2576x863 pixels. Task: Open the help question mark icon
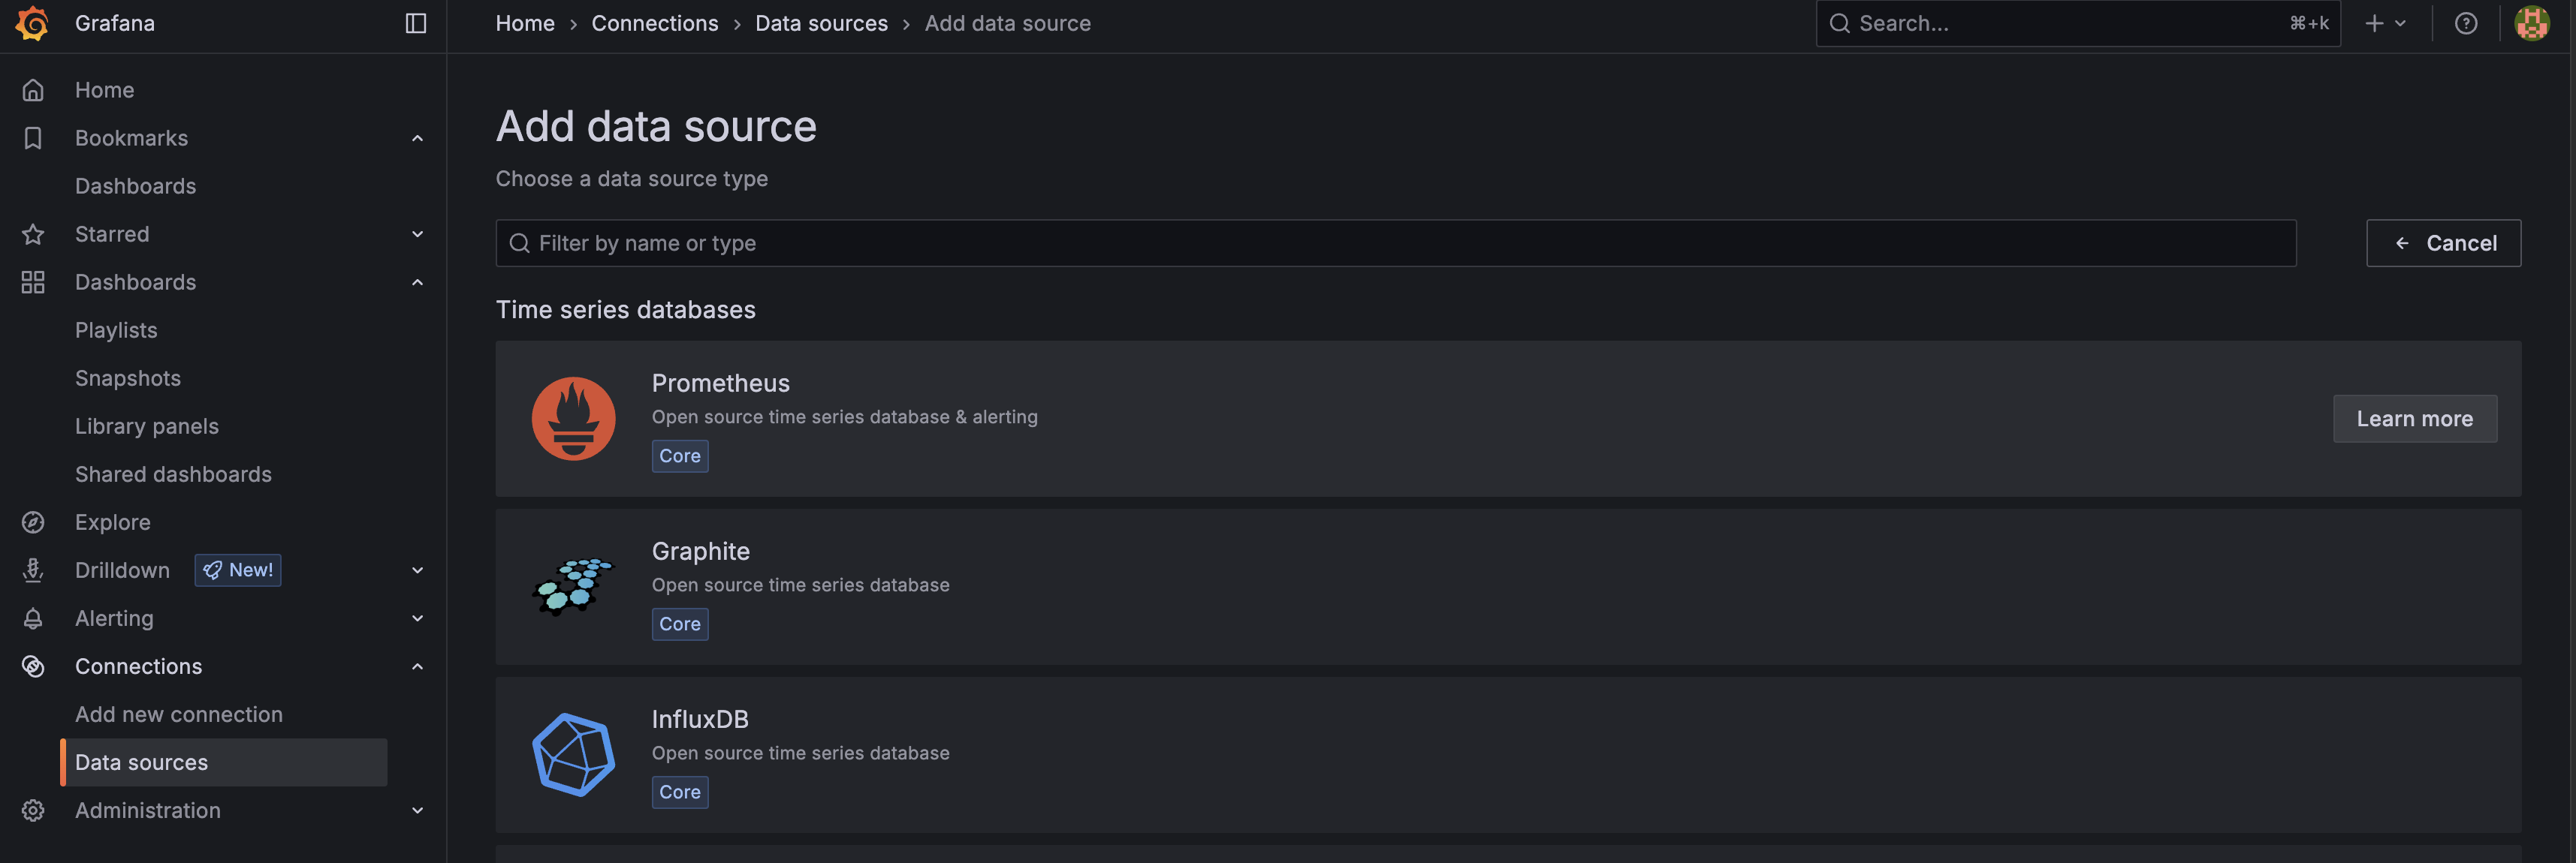click(x=2465, y=23)
